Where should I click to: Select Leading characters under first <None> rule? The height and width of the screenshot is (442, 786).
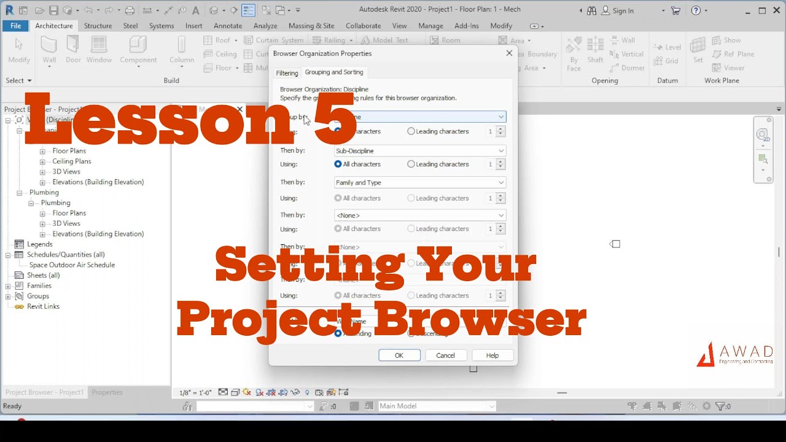[411, 229]
